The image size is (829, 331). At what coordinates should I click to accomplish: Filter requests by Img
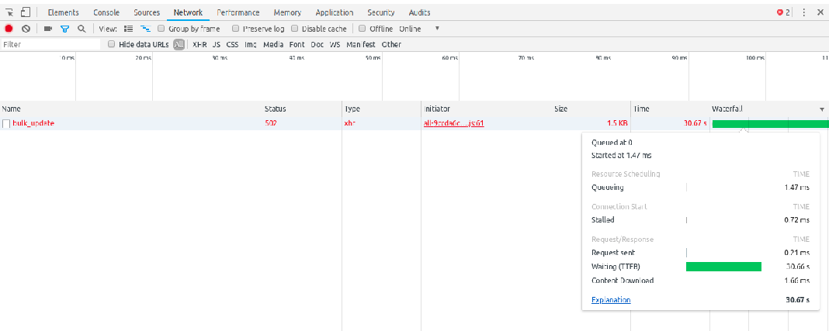(x=250, y=44)
